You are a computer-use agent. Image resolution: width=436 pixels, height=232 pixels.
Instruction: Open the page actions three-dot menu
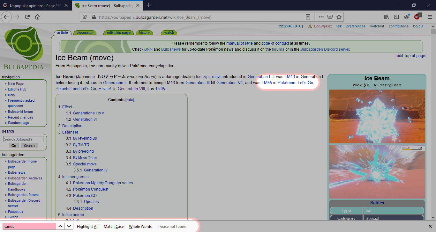[x=321, y=17]
